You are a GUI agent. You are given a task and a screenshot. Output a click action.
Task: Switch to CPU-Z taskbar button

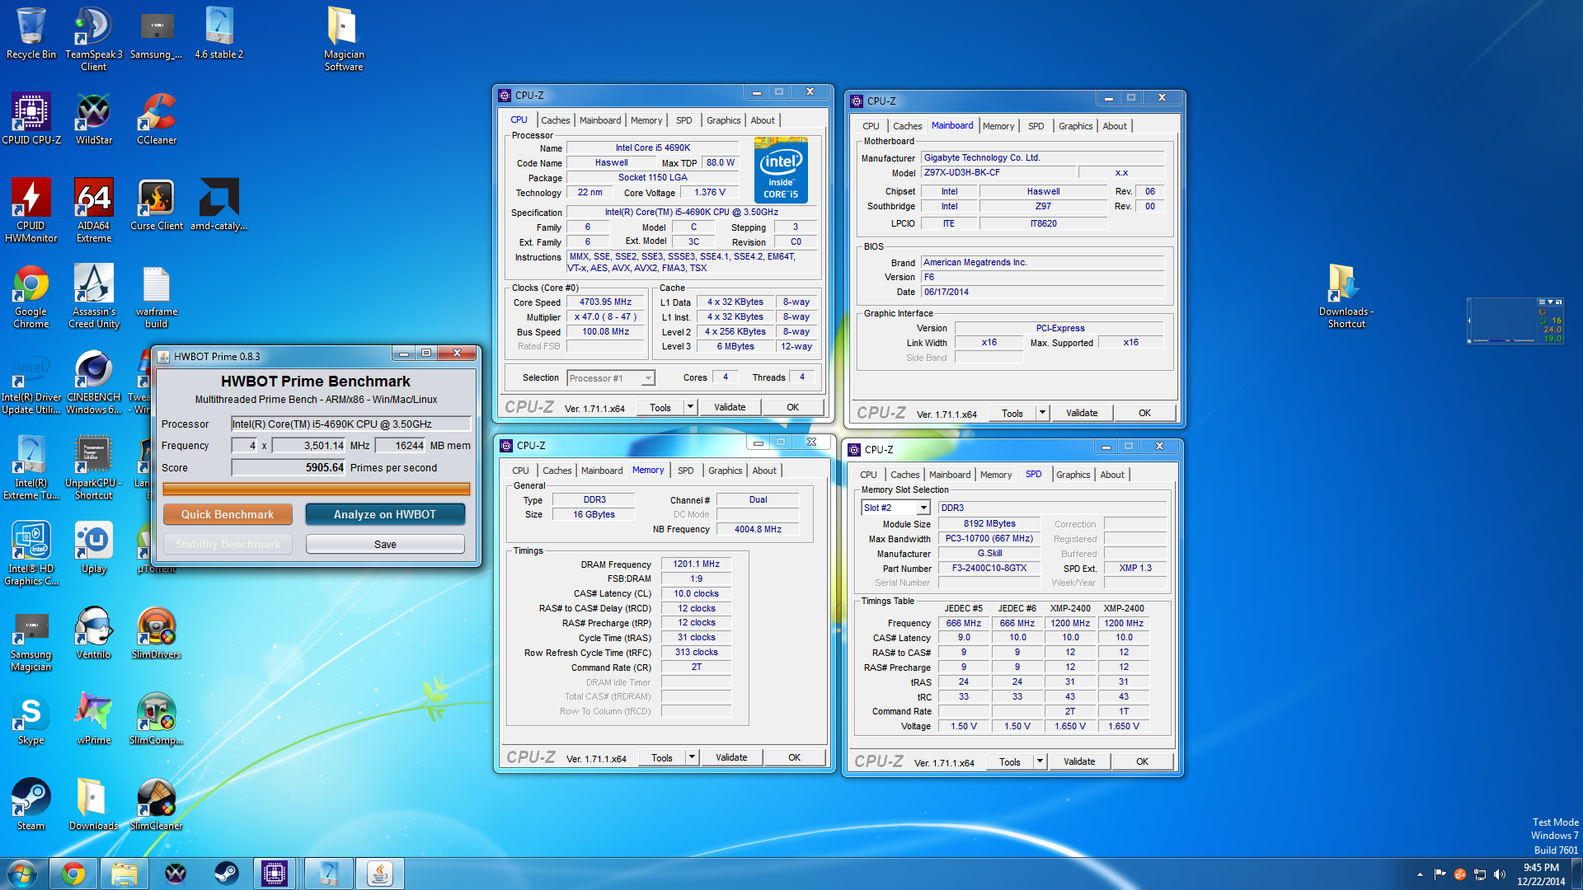point(275,874)
